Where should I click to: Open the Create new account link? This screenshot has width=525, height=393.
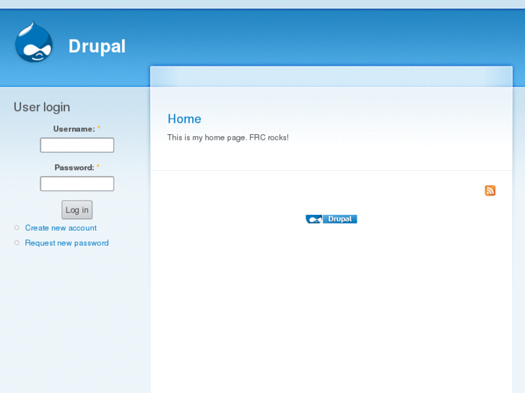tap(61, 228)
